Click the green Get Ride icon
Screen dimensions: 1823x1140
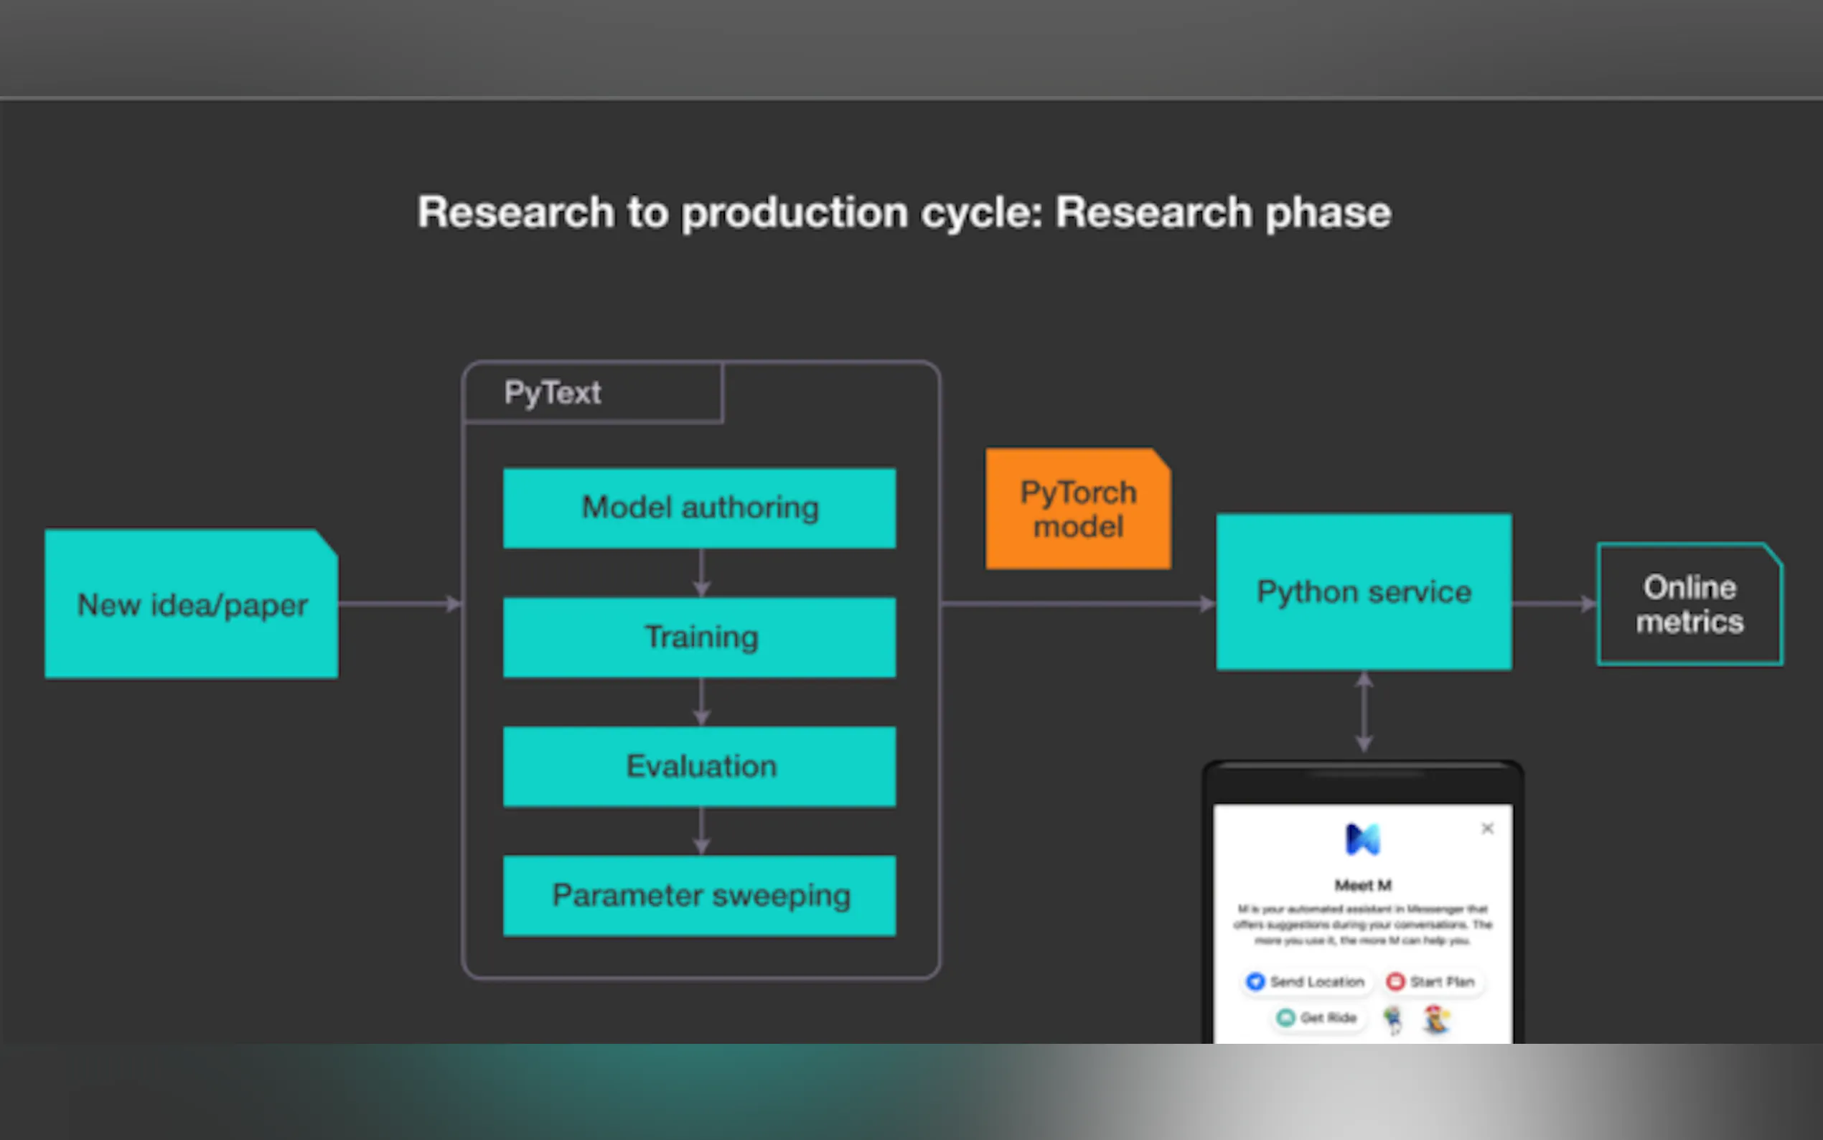[1285, 1018]
